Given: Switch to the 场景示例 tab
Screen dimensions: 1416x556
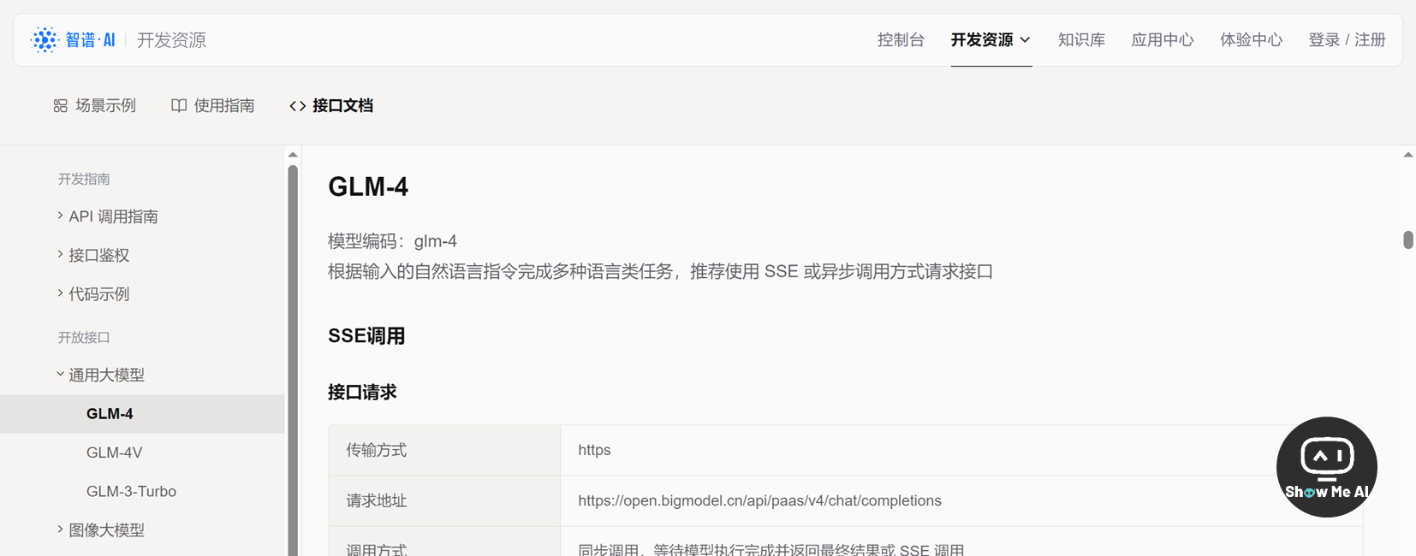Looking at the screenshot, I should (95, 106).
